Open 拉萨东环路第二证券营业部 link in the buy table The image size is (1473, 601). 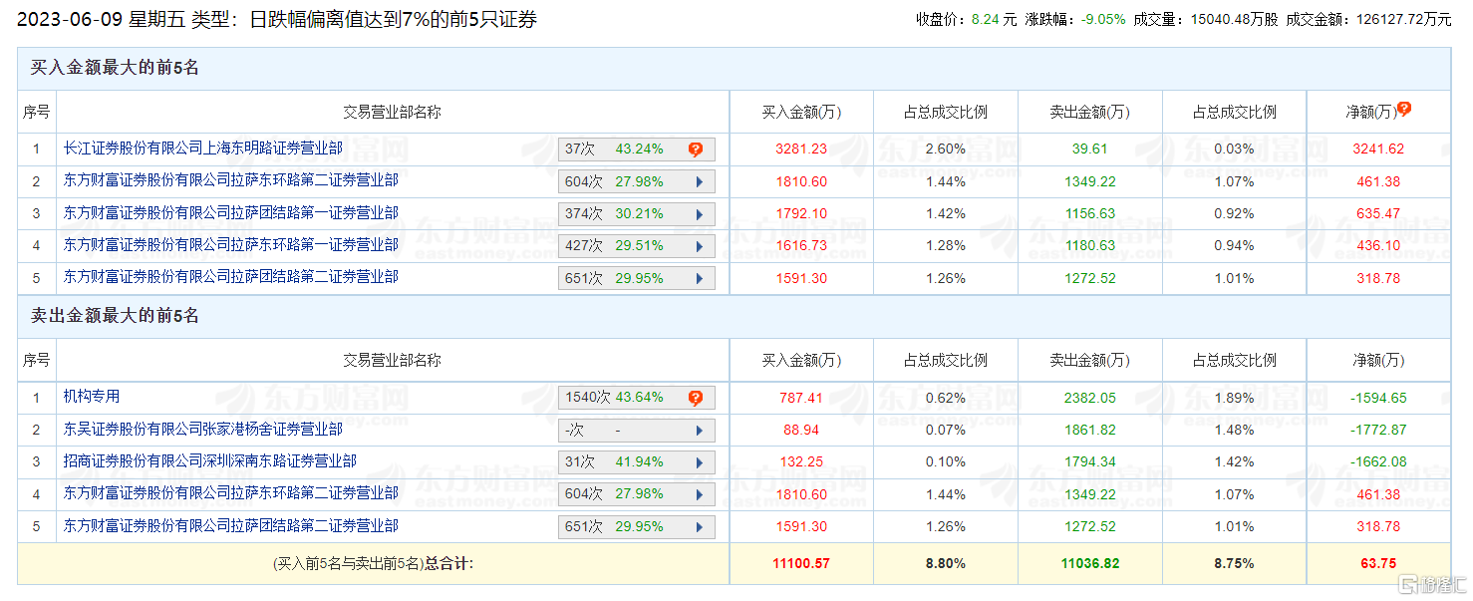pyautogui.click(x=231, y=180)
